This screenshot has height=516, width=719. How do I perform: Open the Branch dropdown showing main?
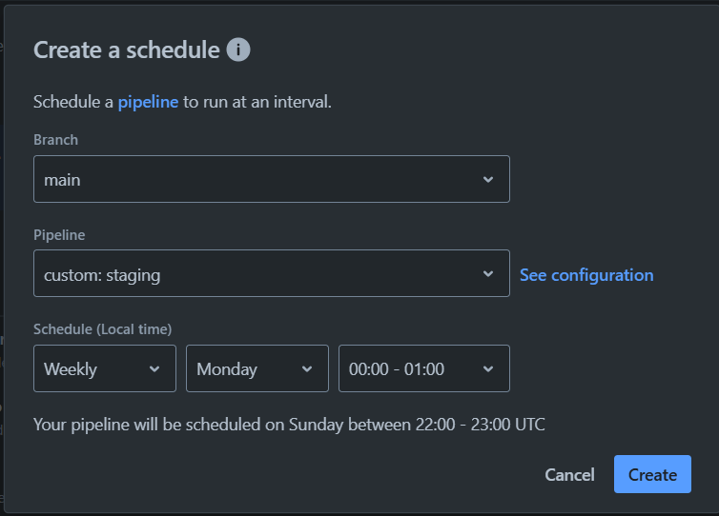[x=272, y=179]
